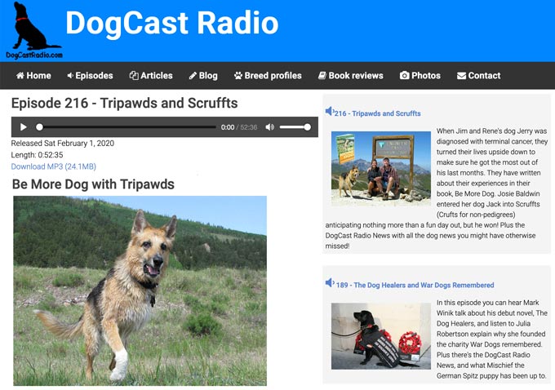Click the camera icon beside Photos
This screenshot has width=555, height=390.
[405, 75]
